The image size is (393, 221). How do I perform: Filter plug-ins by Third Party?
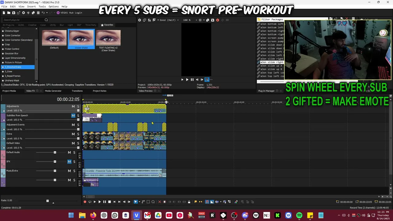[91, 25]
